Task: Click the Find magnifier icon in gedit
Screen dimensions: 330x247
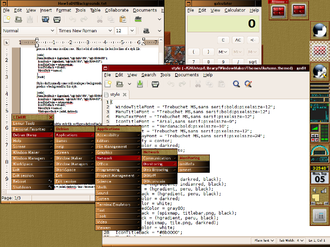Action: pyautogui.click(x=236, y=84)
